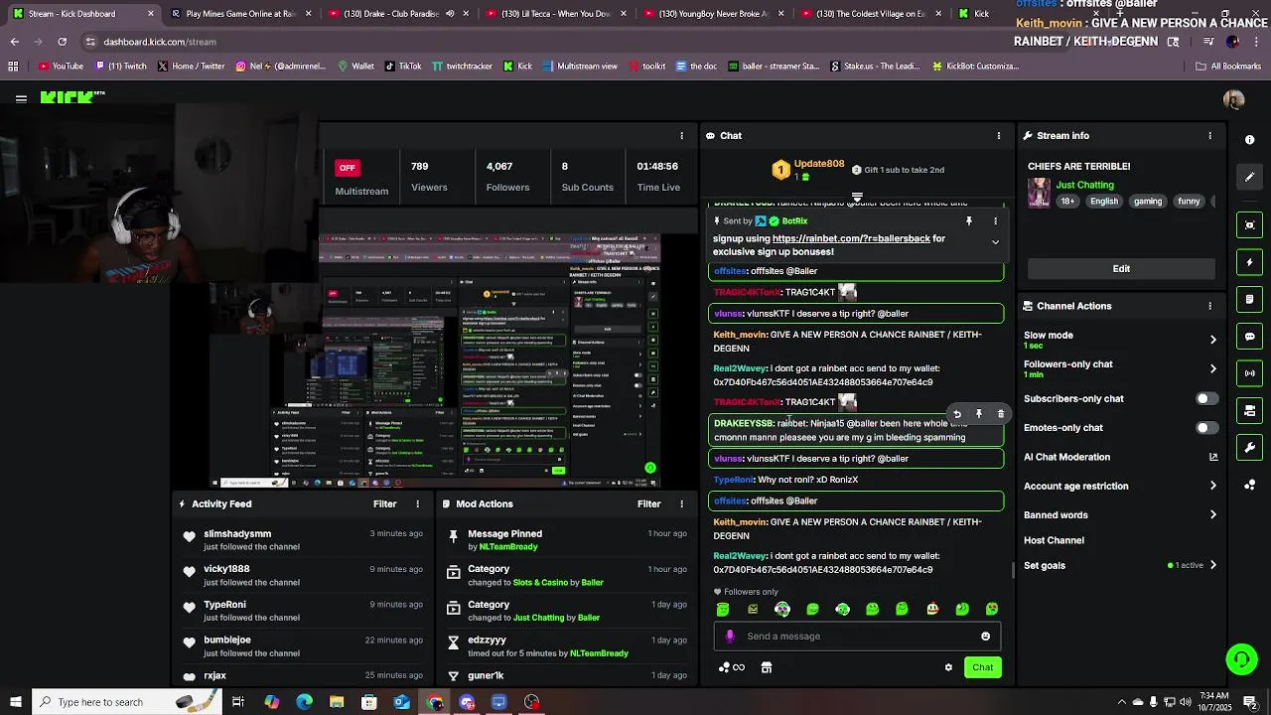Open the OBS icon in Windows taskbar
This screenshot has height=715, width=1271.
tap(532, 702)
